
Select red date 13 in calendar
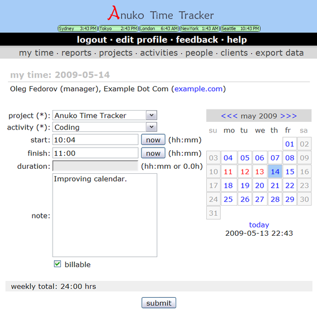[259, 172]
